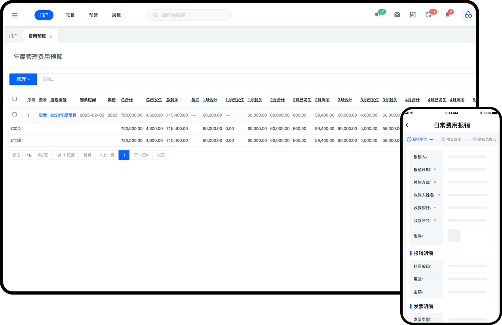The width and height of the screenshot is (502, 325).
Task: Close the 费用预算 tab
Action: pos(51,36)
